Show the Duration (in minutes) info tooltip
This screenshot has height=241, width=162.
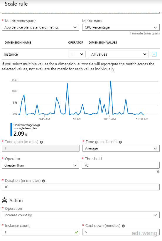coord(43,181)
